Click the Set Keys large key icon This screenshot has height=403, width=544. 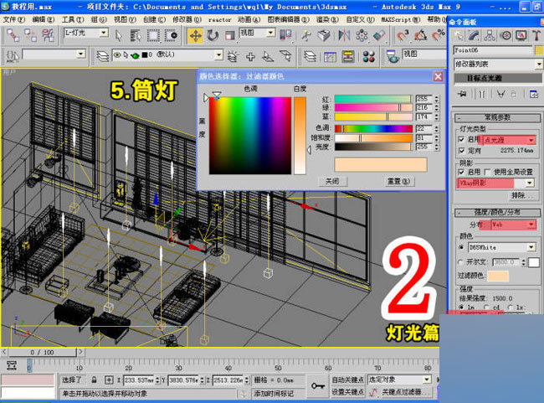(x=317, y=386)
